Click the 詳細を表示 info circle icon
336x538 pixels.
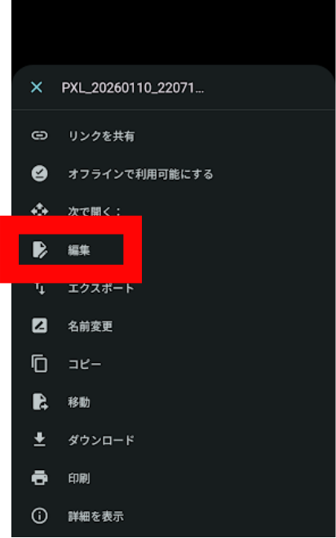tap(40, 516)
